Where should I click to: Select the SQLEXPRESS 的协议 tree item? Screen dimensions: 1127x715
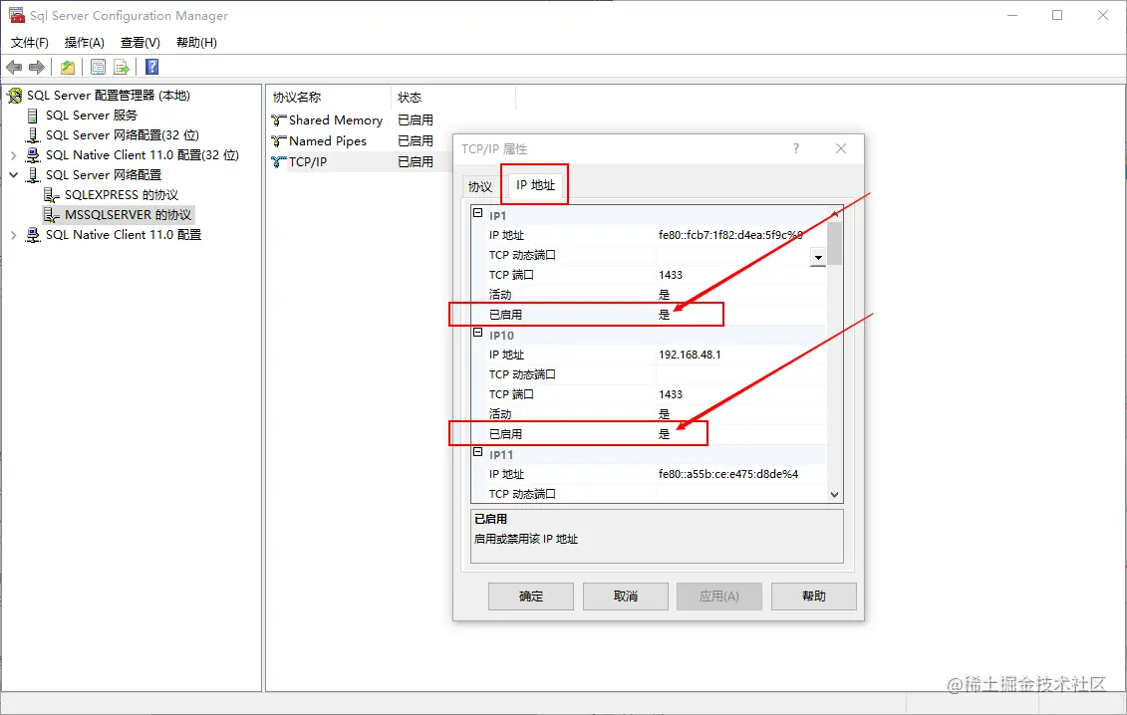pyautogui.click(x=121, y=195)
